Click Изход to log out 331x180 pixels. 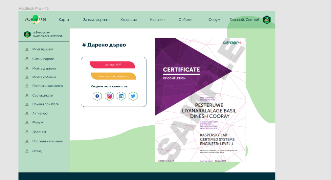click(37, 151)
